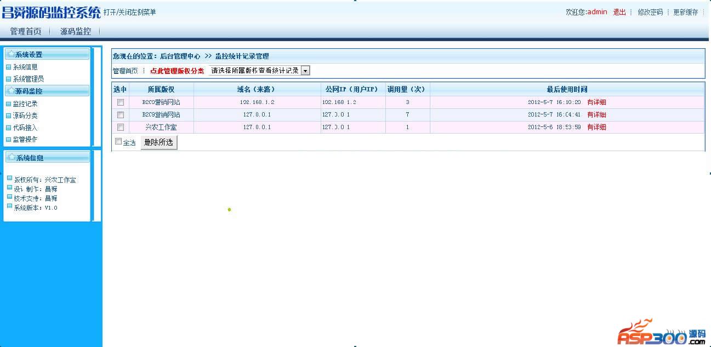Open 有详细 for the 16:04:41 record

coord(596,115)
